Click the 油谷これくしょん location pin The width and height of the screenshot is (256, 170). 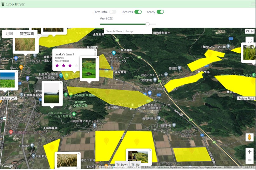166,75
